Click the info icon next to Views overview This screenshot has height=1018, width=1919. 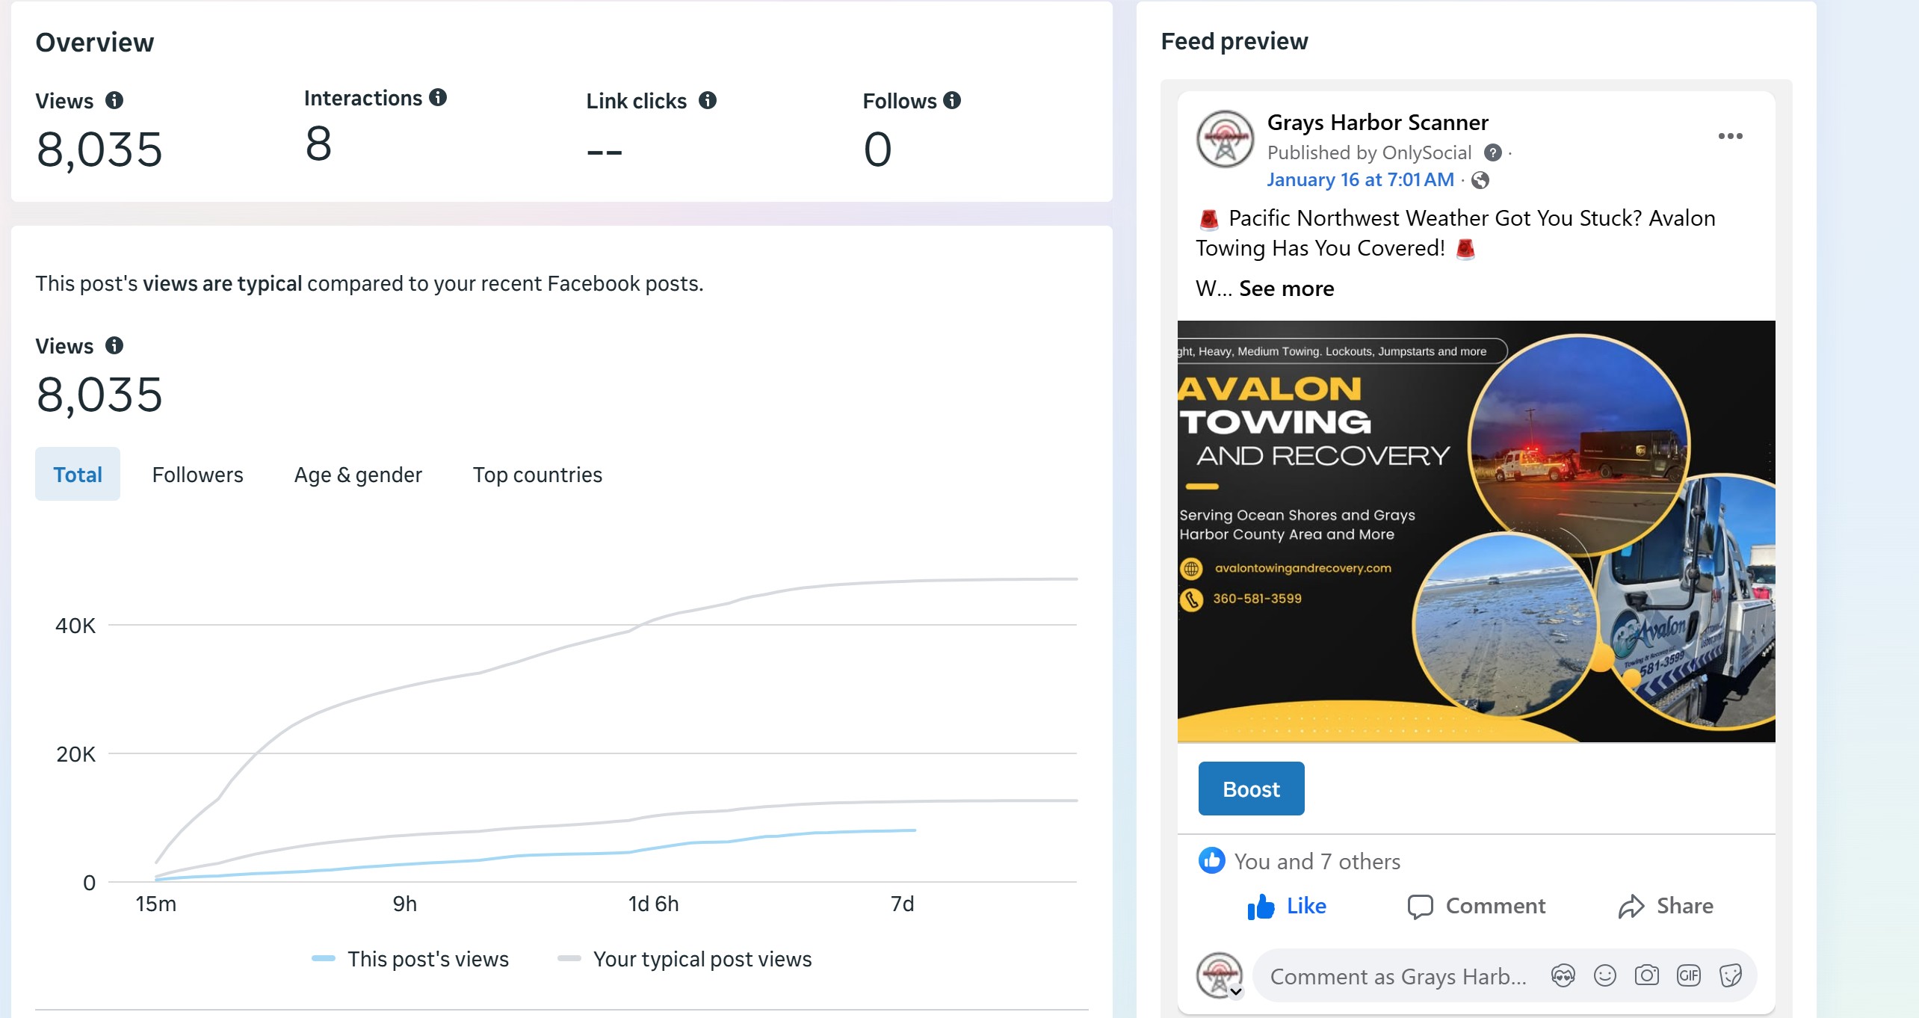point(114,100)
